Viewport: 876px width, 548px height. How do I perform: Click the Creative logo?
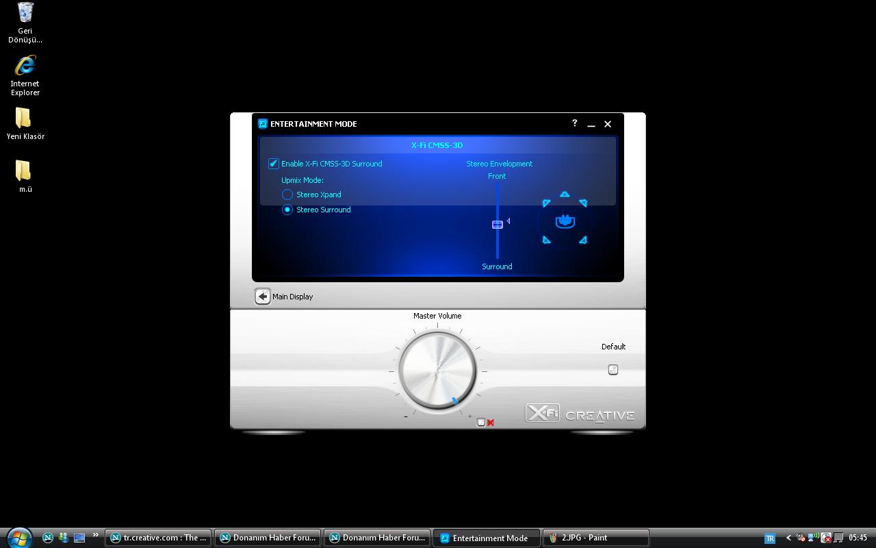600,415
